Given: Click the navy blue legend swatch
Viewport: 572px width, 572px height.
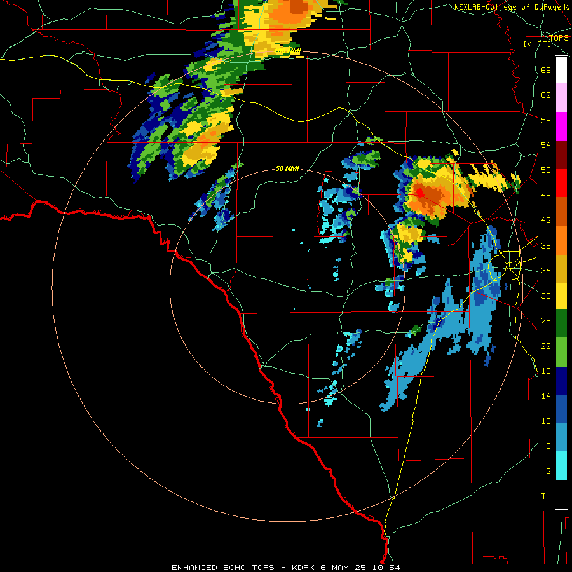Looking at the screenshot, I should (x=561, y=381).
